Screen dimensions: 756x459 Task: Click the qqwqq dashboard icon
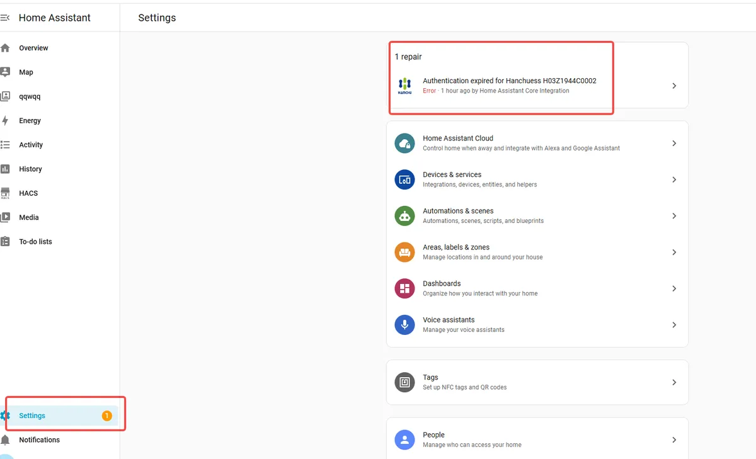(5, 96)
